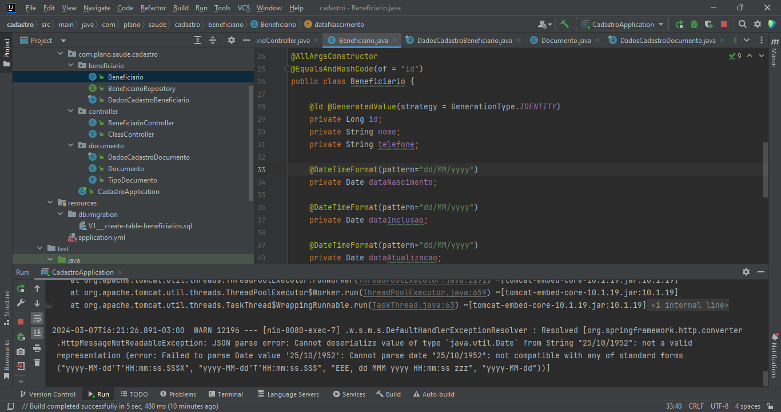Open the Refactor menu

click(x=153, y=8)
